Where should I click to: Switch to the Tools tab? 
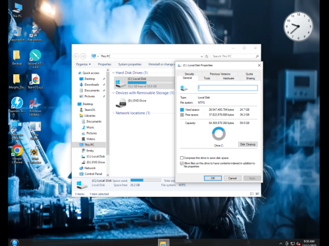[207, 78]
